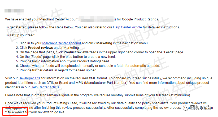Screen dimensions: 218x117
Task: Open Help Center Article link about product identifiers
Action: click(x=45, y=87)
